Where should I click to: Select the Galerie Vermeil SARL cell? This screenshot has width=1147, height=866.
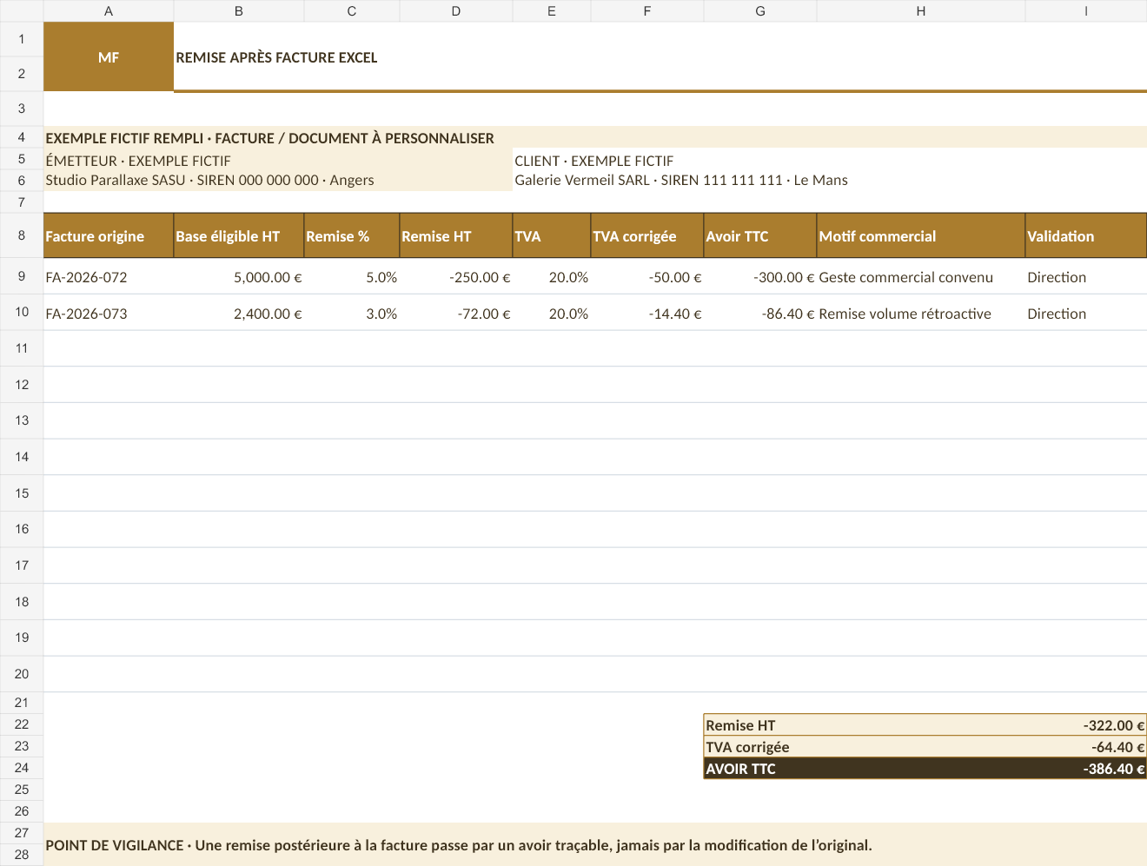(x=830, y=180)
